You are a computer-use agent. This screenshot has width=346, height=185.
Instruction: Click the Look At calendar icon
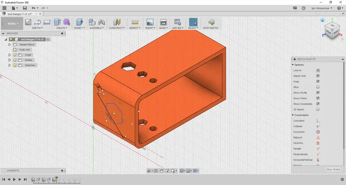pos(318,71)
